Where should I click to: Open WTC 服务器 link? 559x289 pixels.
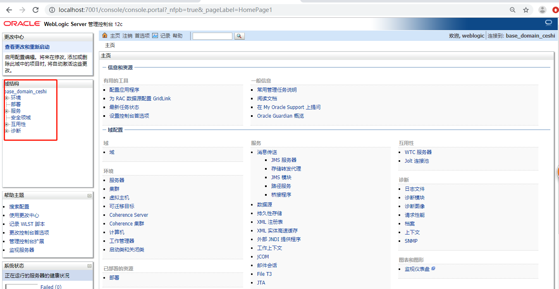click(x=418, y=152)
